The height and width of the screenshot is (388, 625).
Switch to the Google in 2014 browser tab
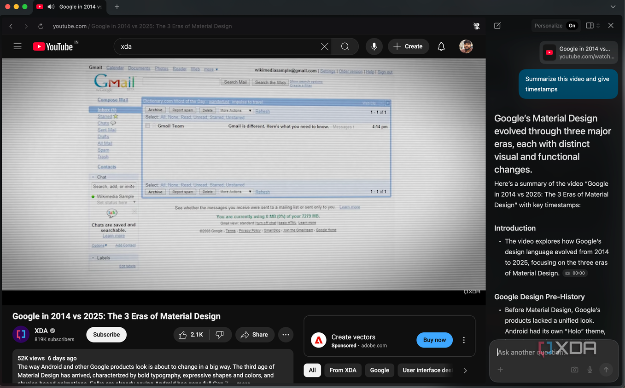pyautogui.click(x=69, y=6)
